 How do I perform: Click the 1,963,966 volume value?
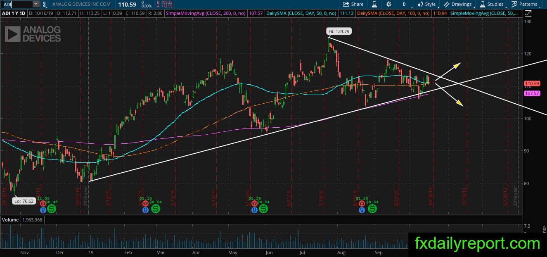[x=33, y=220]
